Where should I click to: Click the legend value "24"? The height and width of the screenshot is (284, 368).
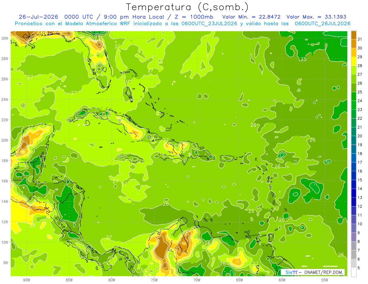(360, 101)
